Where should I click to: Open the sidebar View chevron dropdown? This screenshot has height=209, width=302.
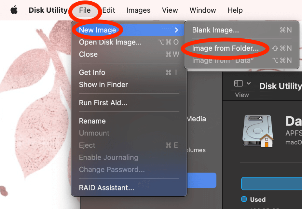click(249, 84)
